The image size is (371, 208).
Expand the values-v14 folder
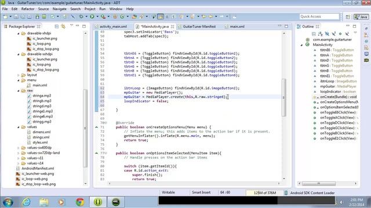(x=19, y=164)
